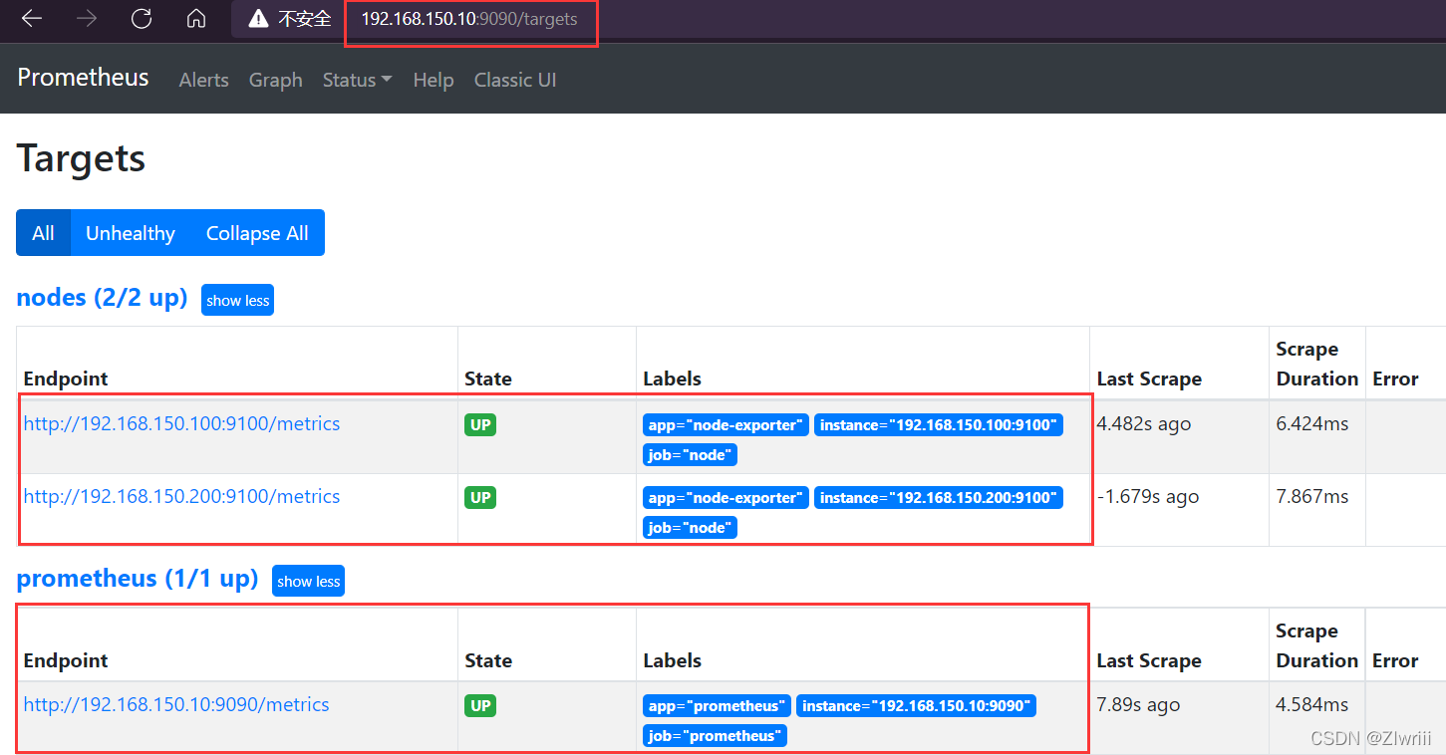This screenshot has width=1446, height=755.
Task: Reload the page with the refresh icon
Action: [142, 19]
